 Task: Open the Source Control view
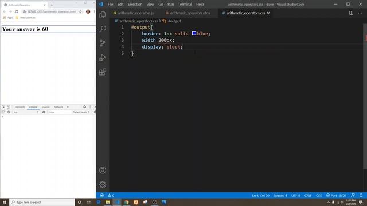[x=103, y=43]
